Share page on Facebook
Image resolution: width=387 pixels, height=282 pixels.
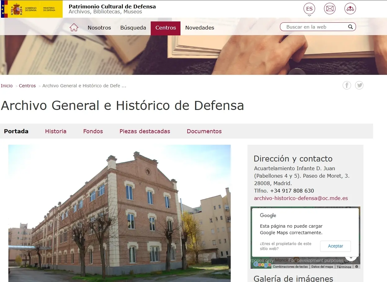(347, 85)
